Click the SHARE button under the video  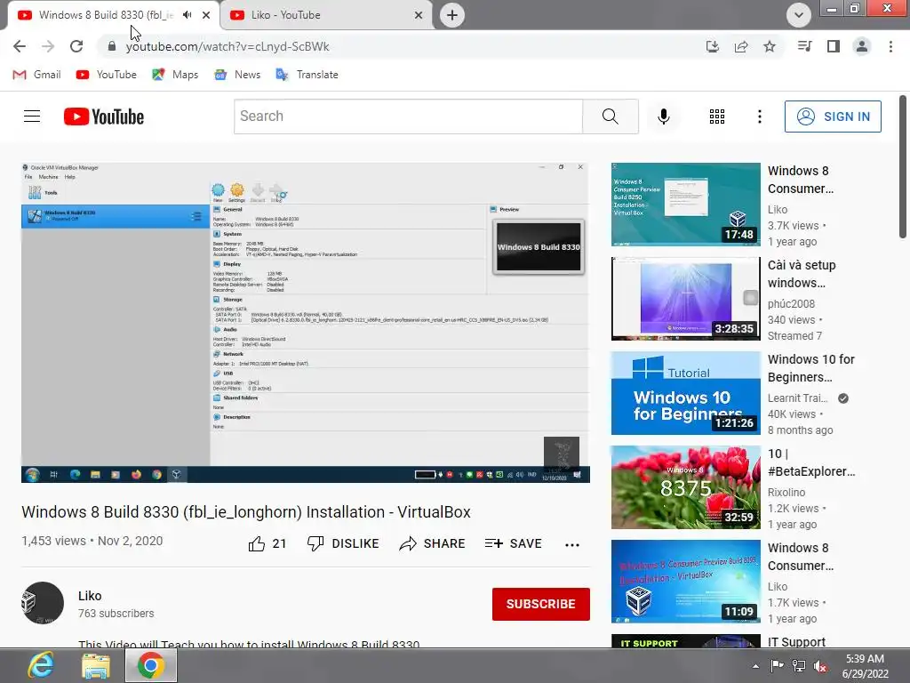433,543
